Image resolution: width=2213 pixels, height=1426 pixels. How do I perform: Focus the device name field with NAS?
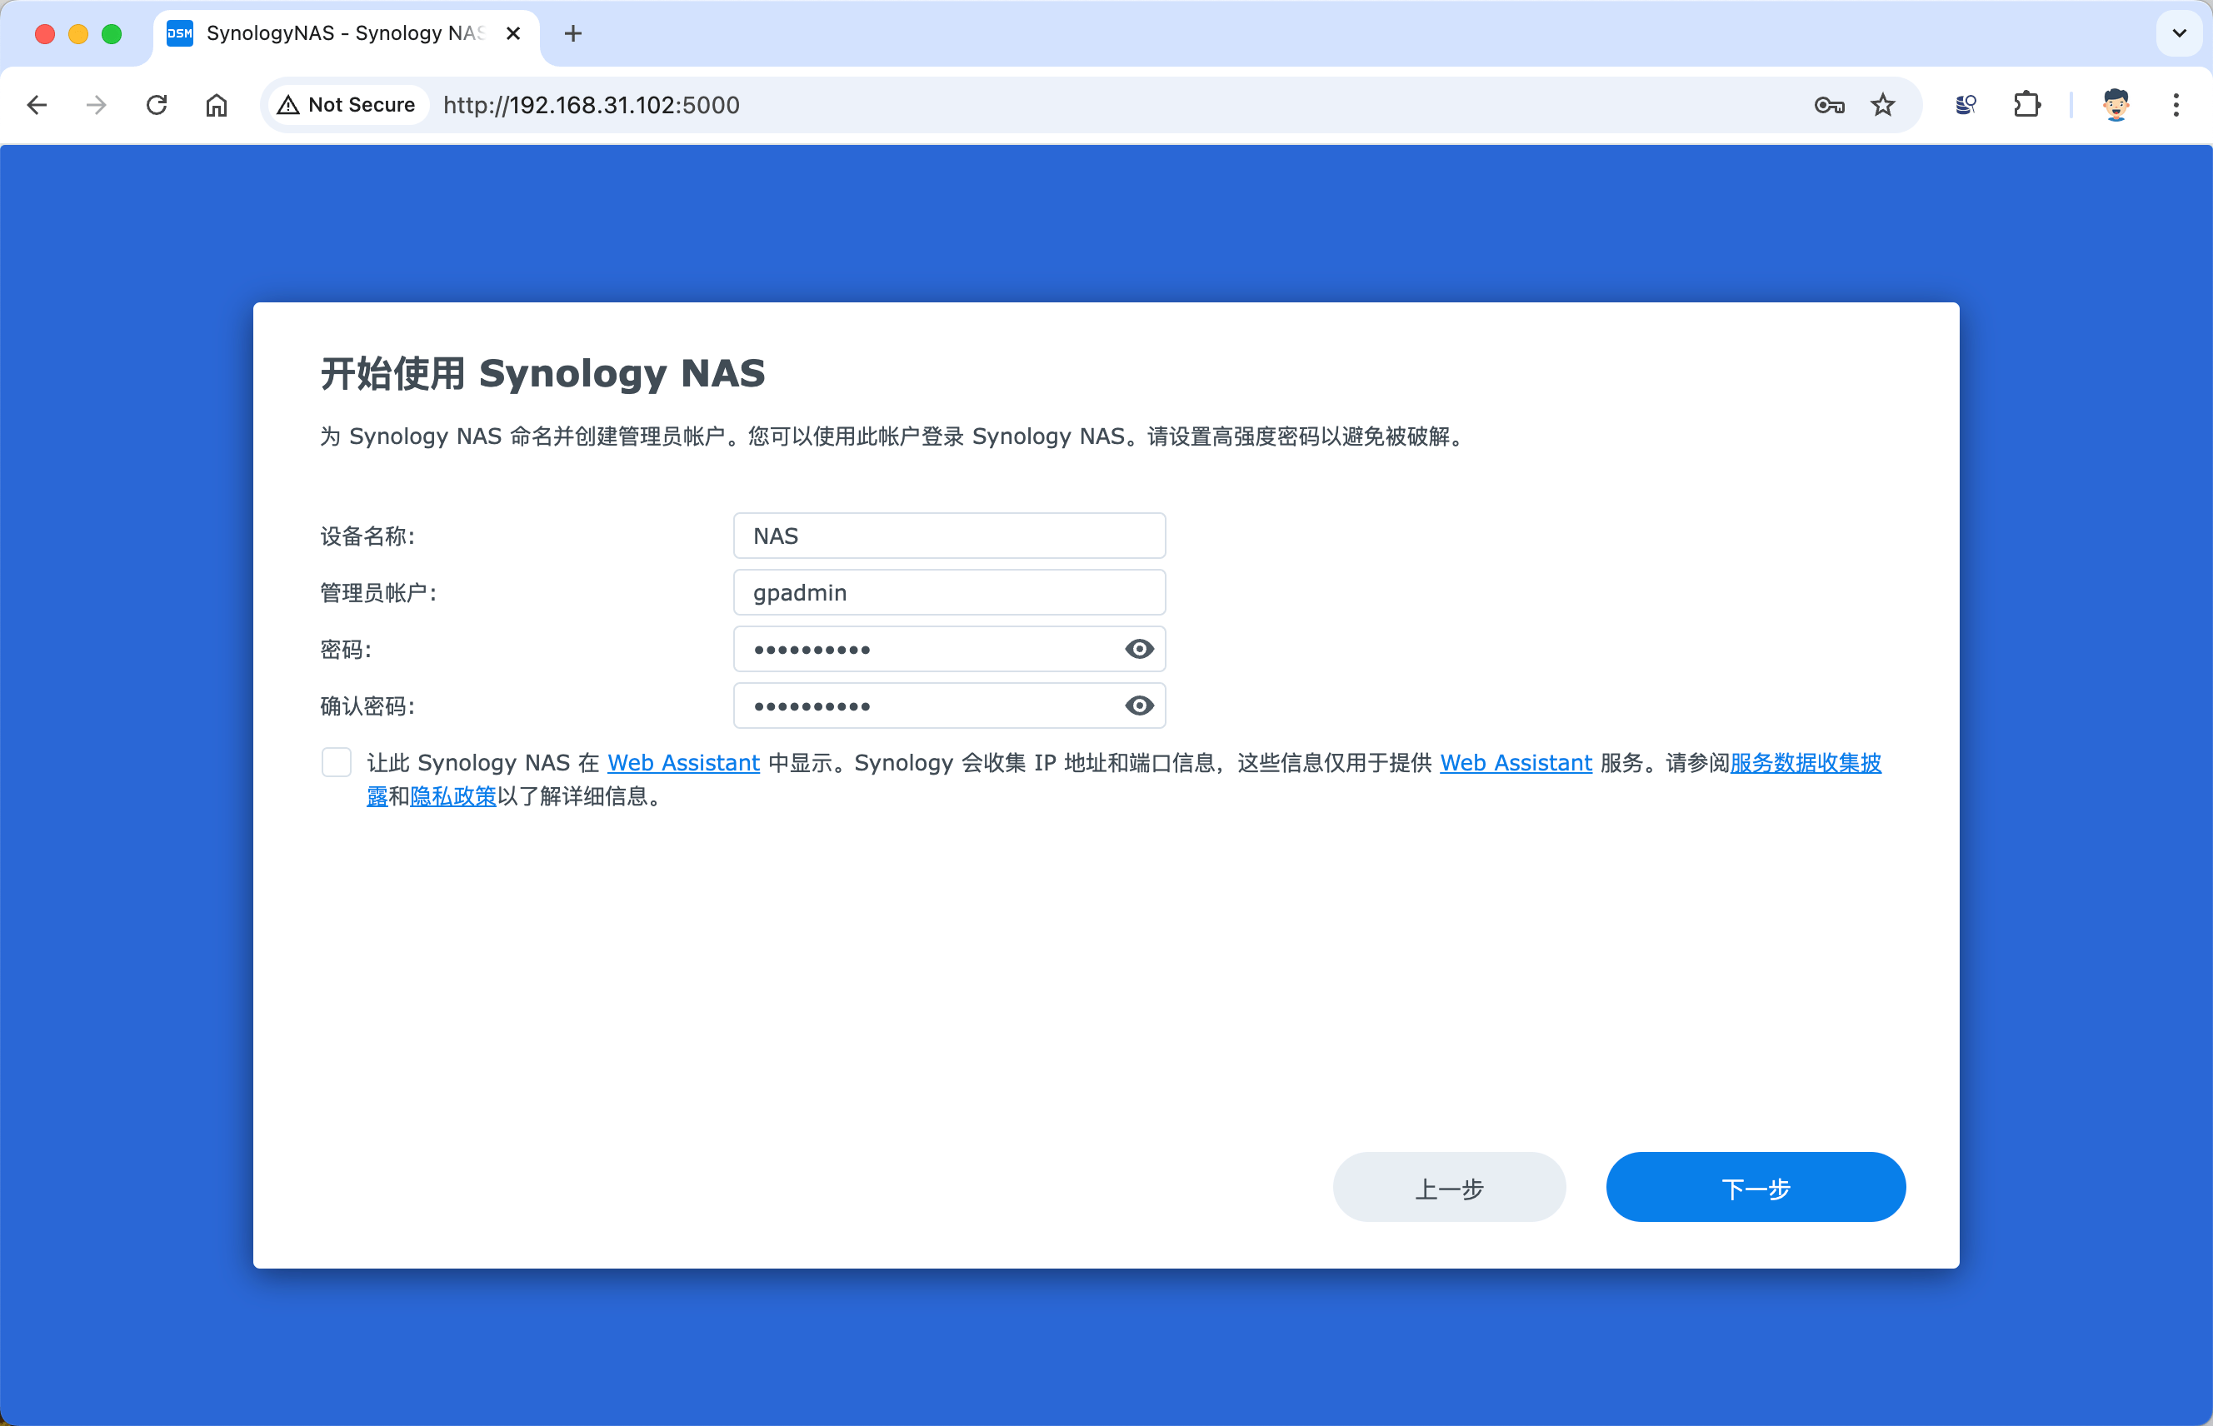click(x=950, y=536)
